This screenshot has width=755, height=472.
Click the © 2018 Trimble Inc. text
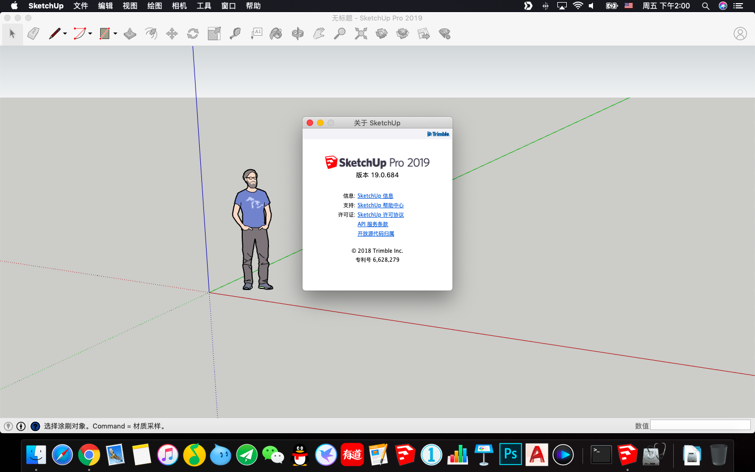[377, 251]
